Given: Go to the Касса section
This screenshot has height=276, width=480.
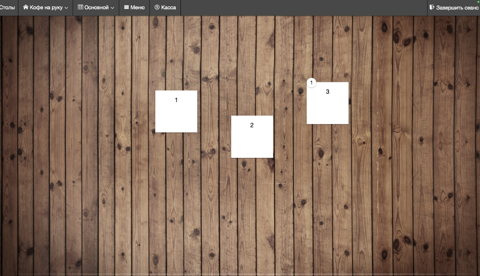Looking at the screenshot, I should pos(169,7).
